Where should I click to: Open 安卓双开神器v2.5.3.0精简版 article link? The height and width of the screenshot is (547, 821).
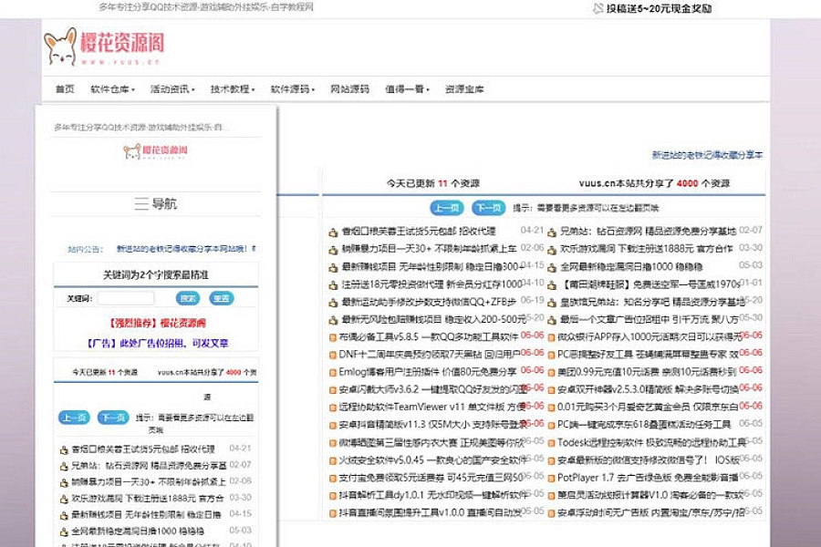pos(648,389)
